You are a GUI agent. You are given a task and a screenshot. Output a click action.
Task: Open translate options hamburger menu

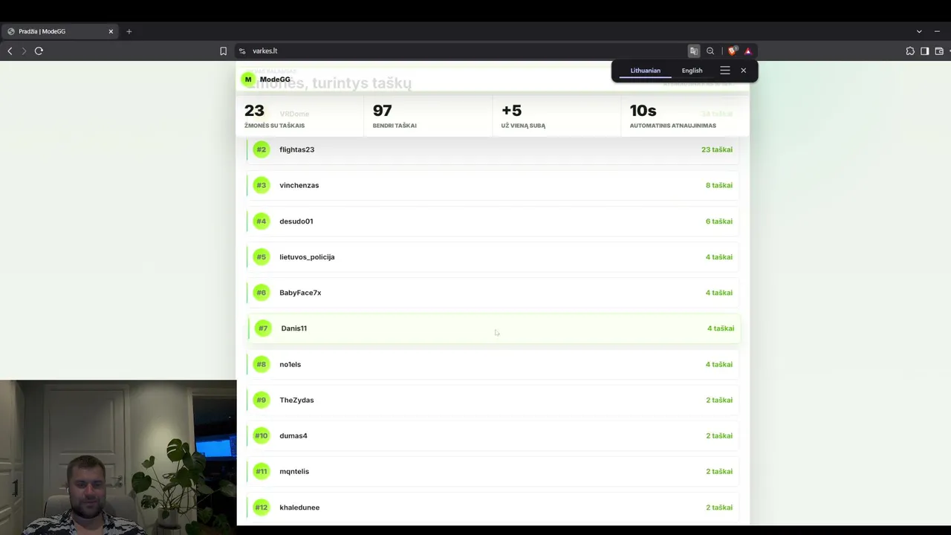725,71
